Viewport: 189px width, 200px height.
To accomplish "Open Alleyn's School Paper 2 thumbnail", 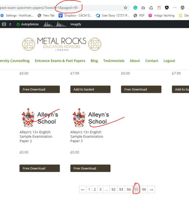I will click(x=40, y=118).
